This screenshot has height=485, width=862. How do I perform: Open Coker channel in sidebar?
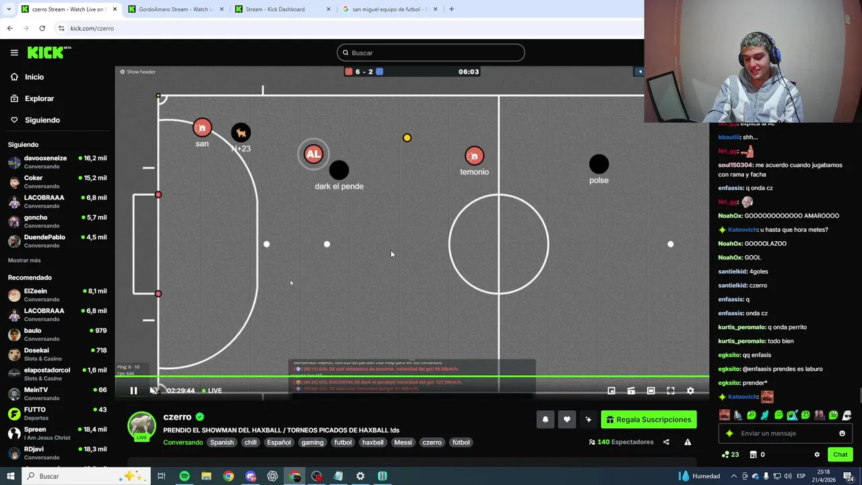point(57,182)
